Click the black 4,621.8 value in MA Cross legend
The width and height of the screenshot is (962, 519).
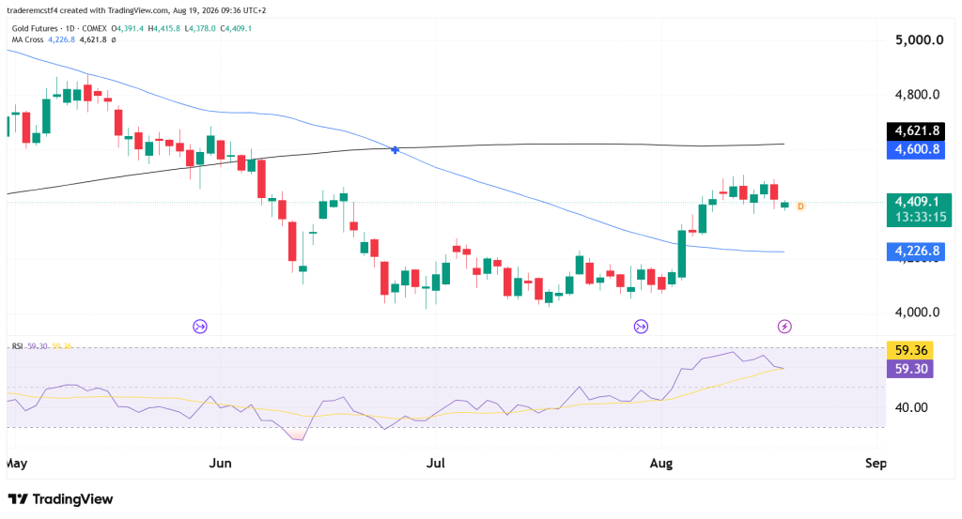coord(93,39)
